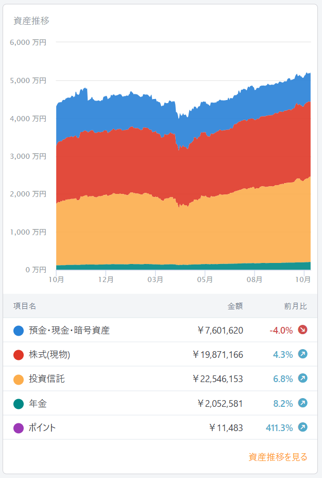Click the 項目名 column header
Screen dimensions: 322x478
coord(25,306)
